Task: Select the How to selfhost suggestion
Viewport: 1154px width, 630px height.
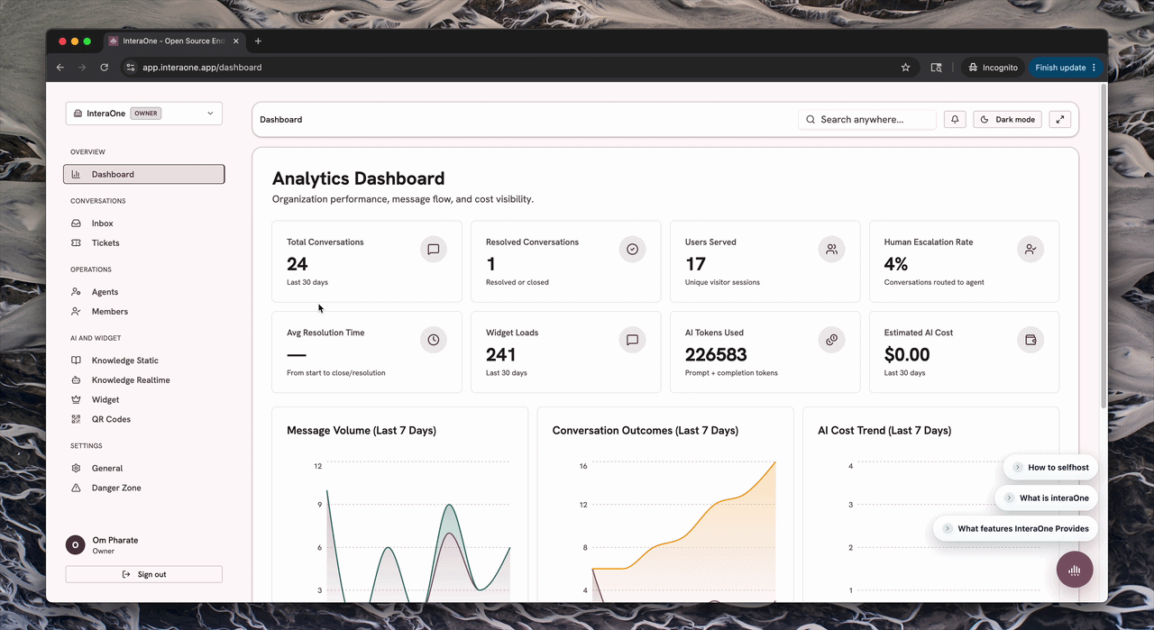Action: [1050, 467]
